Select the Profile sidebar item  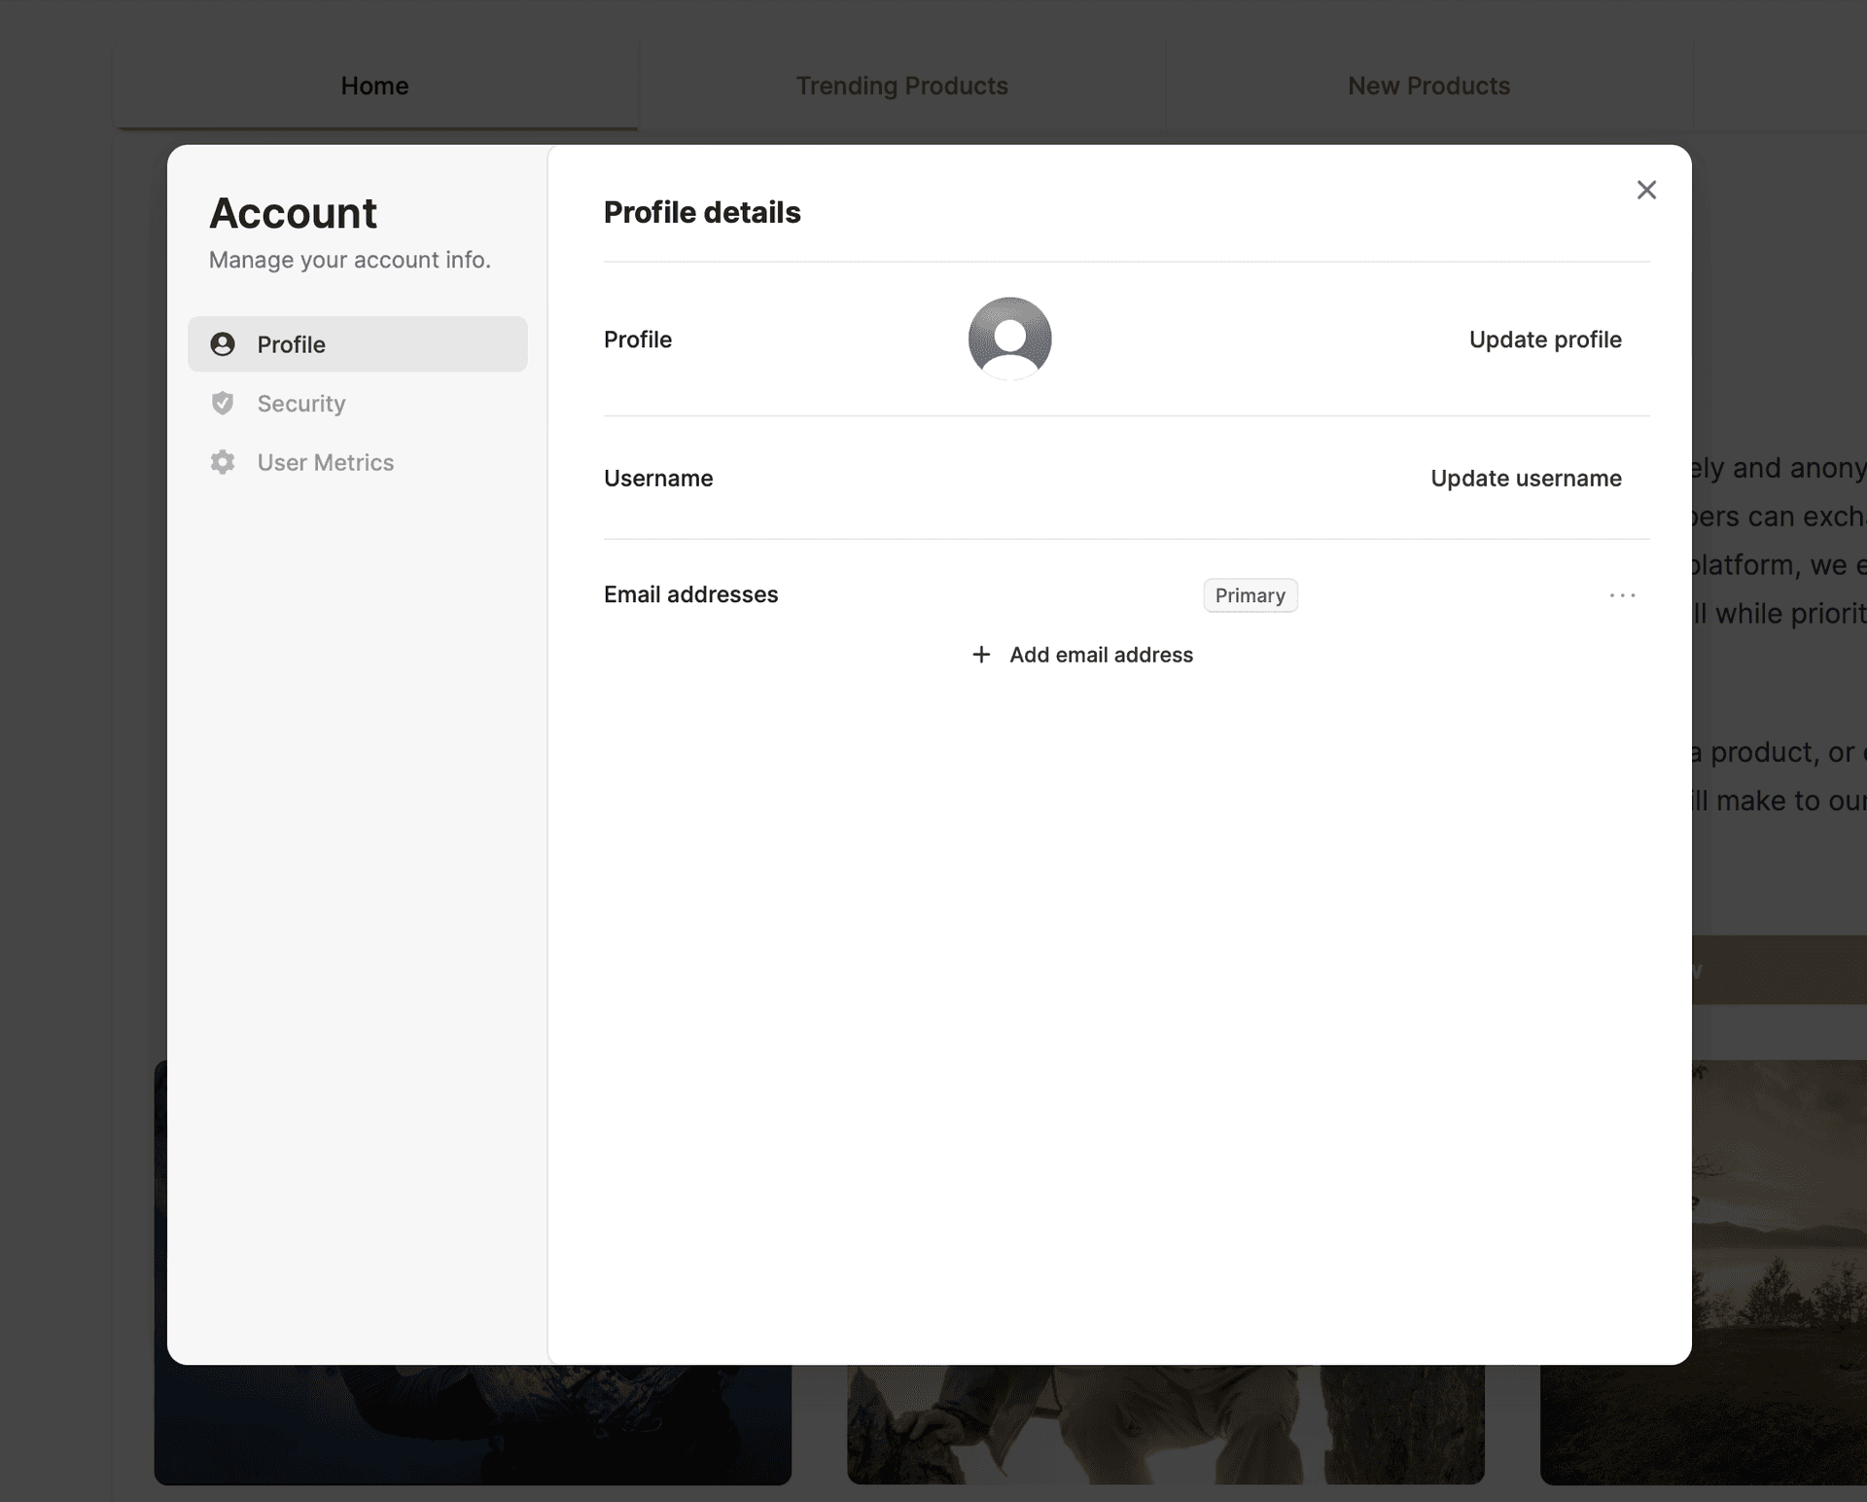click(x=358, y=343)
